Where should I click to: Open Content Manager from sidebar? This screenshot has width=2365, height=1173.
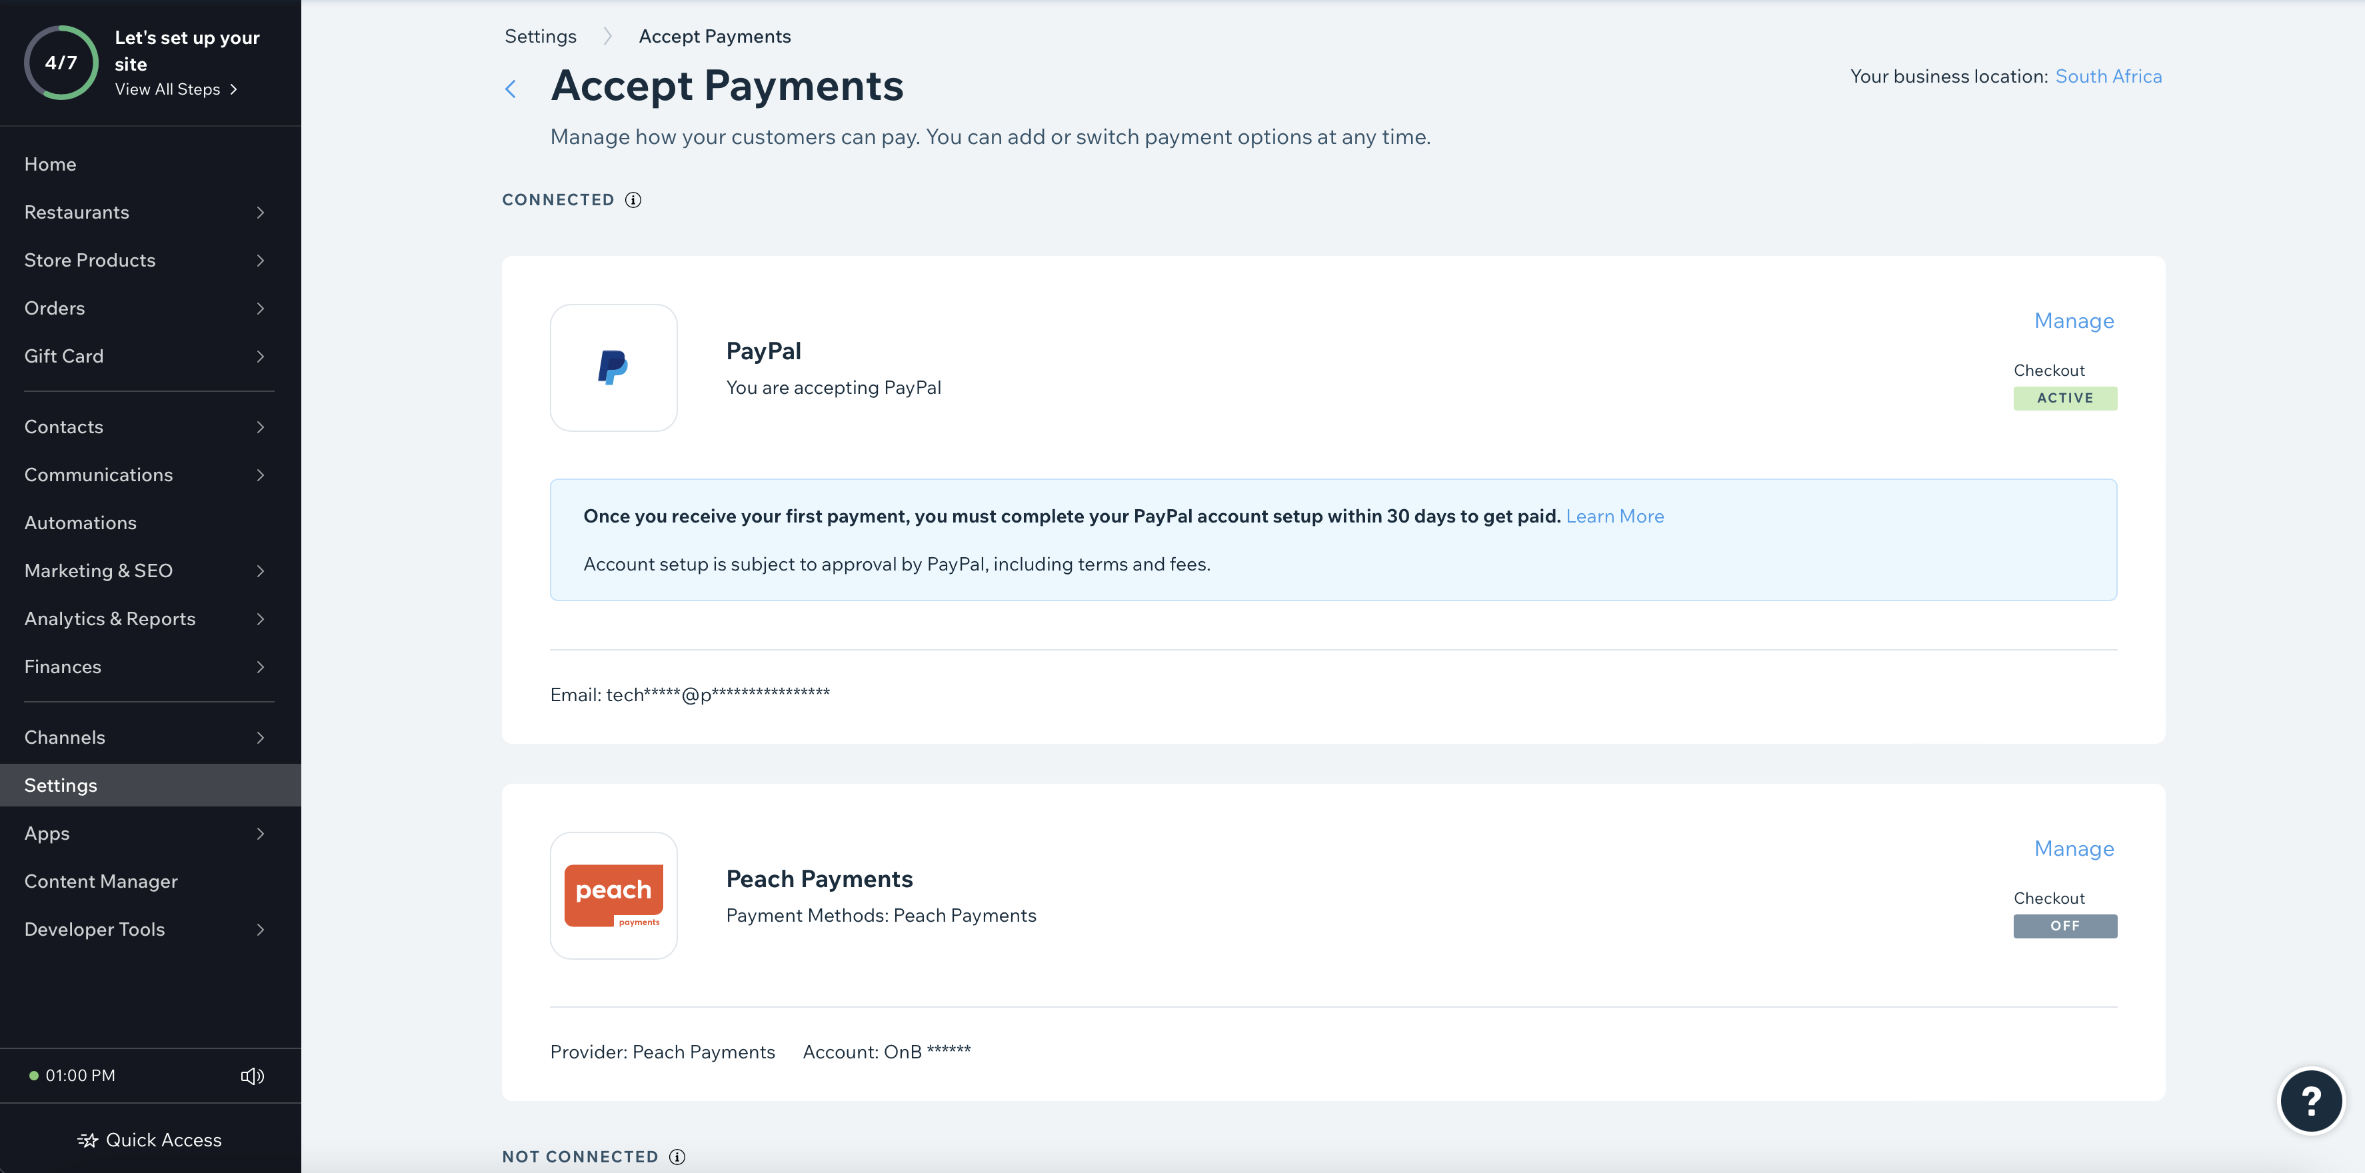click(101, 881)
